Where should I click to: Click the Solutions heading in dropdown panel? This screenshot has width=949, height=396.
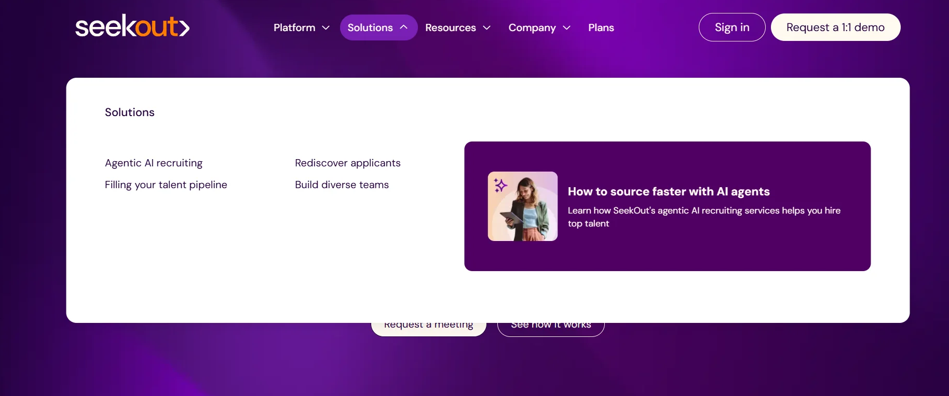point(130,112)
